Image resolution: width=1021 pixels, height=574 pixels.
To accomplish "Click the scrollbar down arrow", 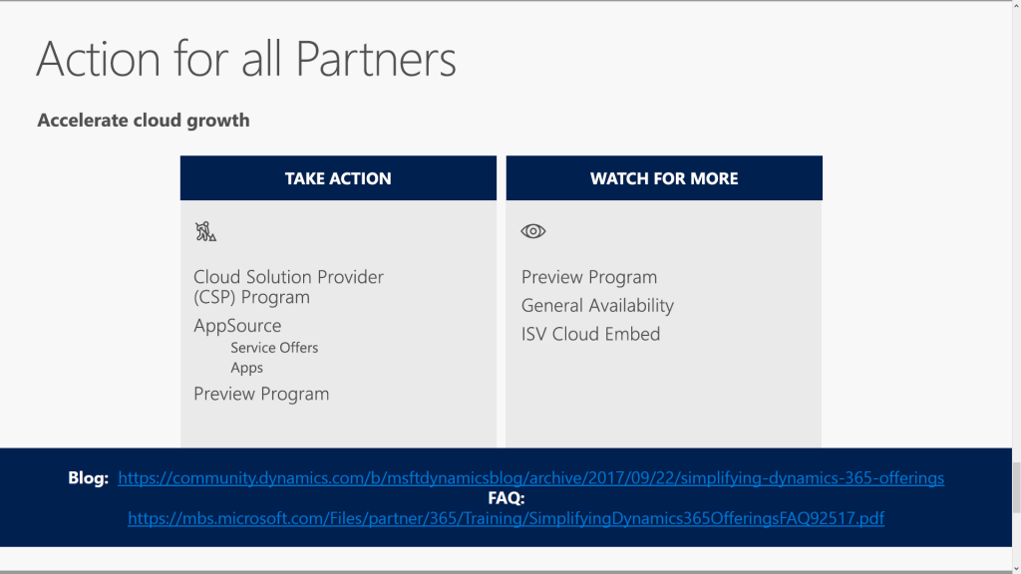I will 1016,569.
